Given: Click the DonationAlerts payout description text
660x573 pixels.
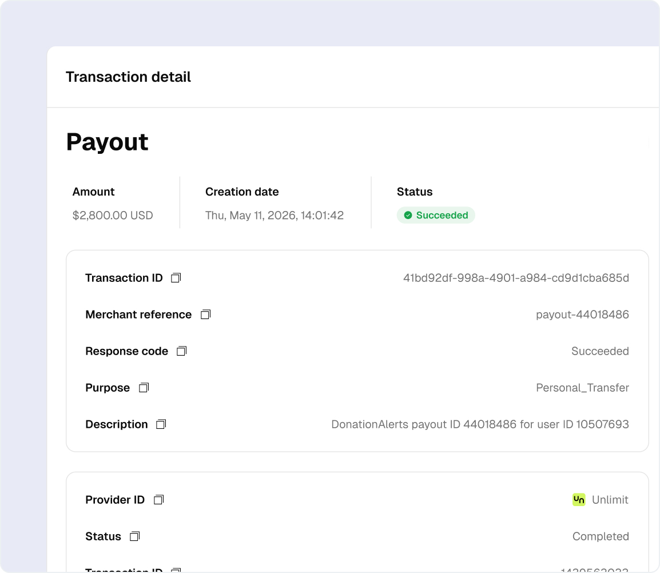Looking at the screenshot, I should click(x=480, y=424).
